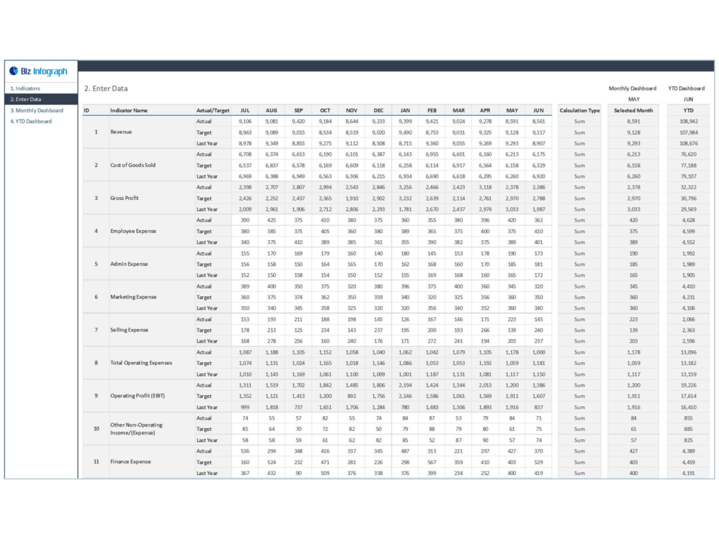This screenshot has height=539, width=719.
Task: Switch to the 3. Monthly Dashboard tab
Action: [x=37, y=110]
